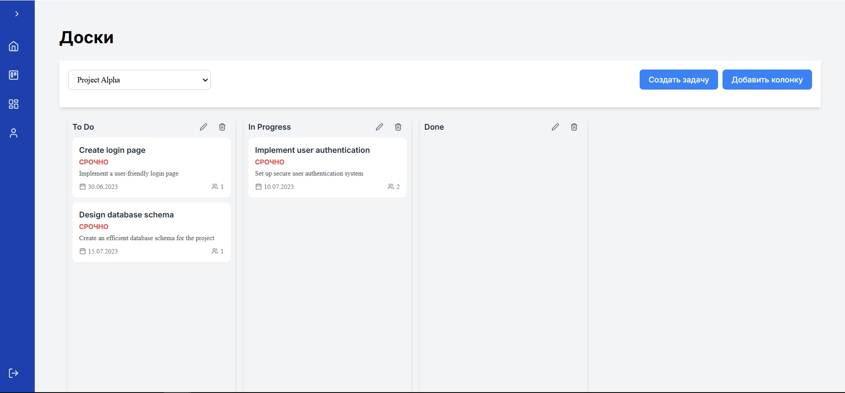Image resolution: width=845 pixels, height=393 pixels.
Task: Click the calendar icon beside 10.07.2023
Action: (258, 187)
